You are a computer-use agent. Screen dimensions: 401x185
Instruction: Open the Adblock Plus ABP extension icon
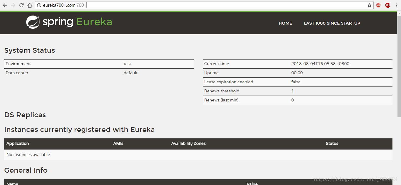point(388,5)
